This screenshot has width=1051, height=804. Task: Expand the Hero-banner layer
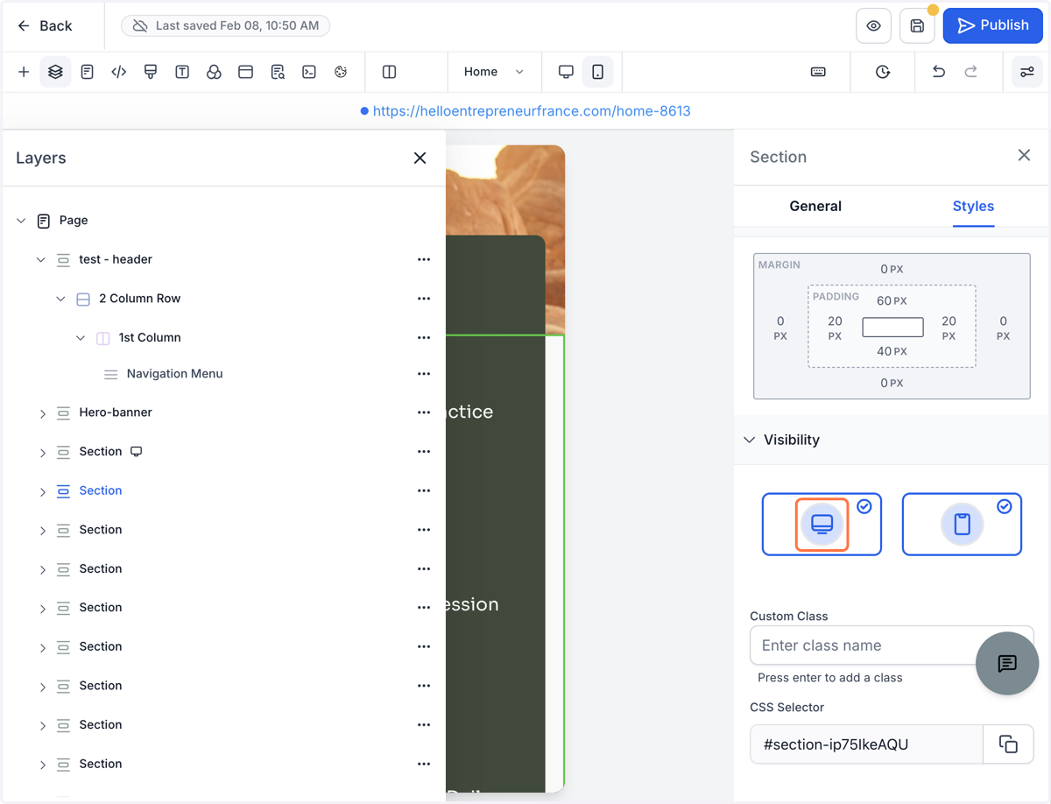click(42, 413)
